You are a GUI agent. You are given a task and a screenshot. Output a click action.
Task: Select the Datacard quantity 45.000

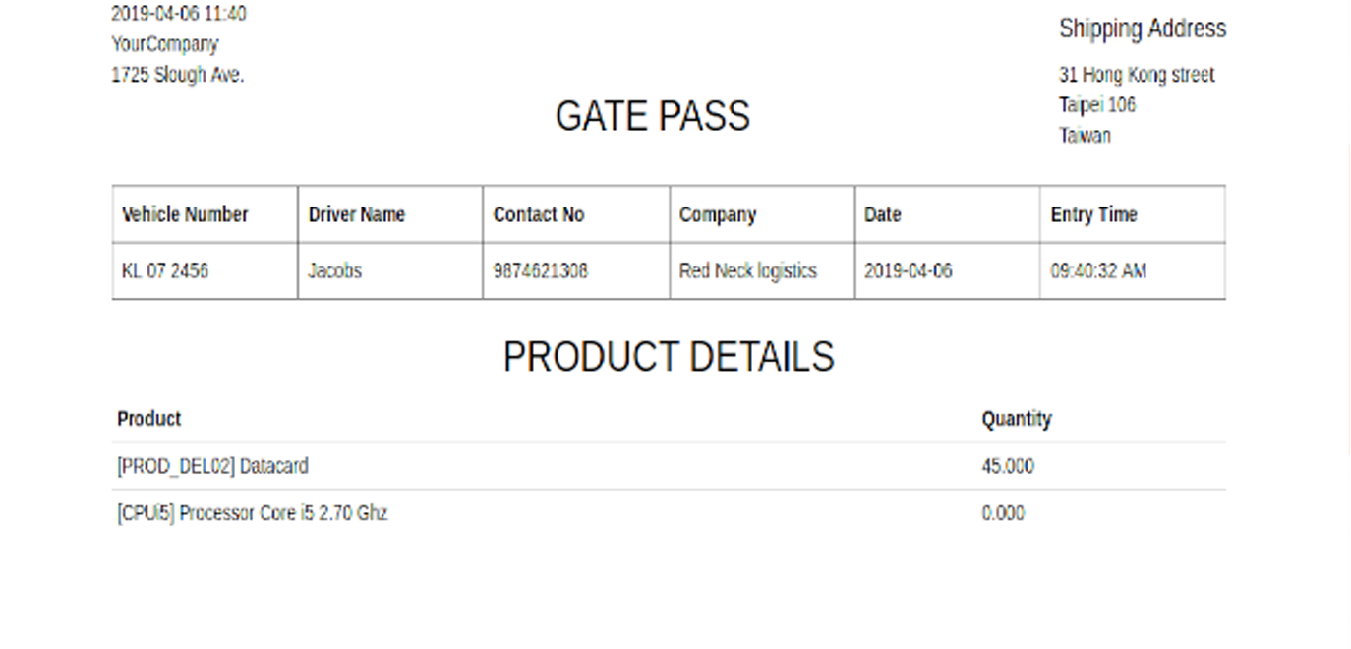coord(1008,466)
